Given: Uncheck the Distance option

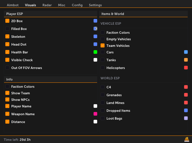Looking at the screenshot, I should 7,122.
